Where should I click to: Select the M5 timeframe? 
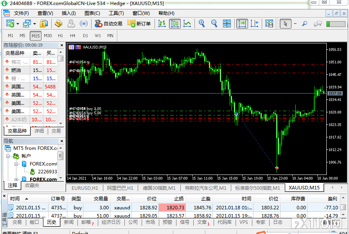point(22,36)
